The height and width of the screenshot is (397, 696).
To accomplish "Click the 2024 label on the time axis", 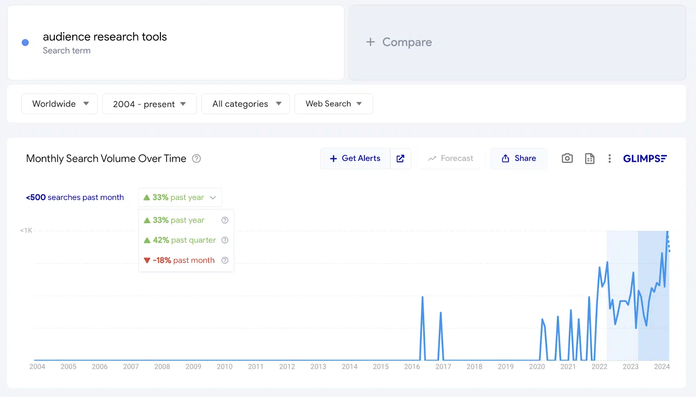I will coord(662,367).
